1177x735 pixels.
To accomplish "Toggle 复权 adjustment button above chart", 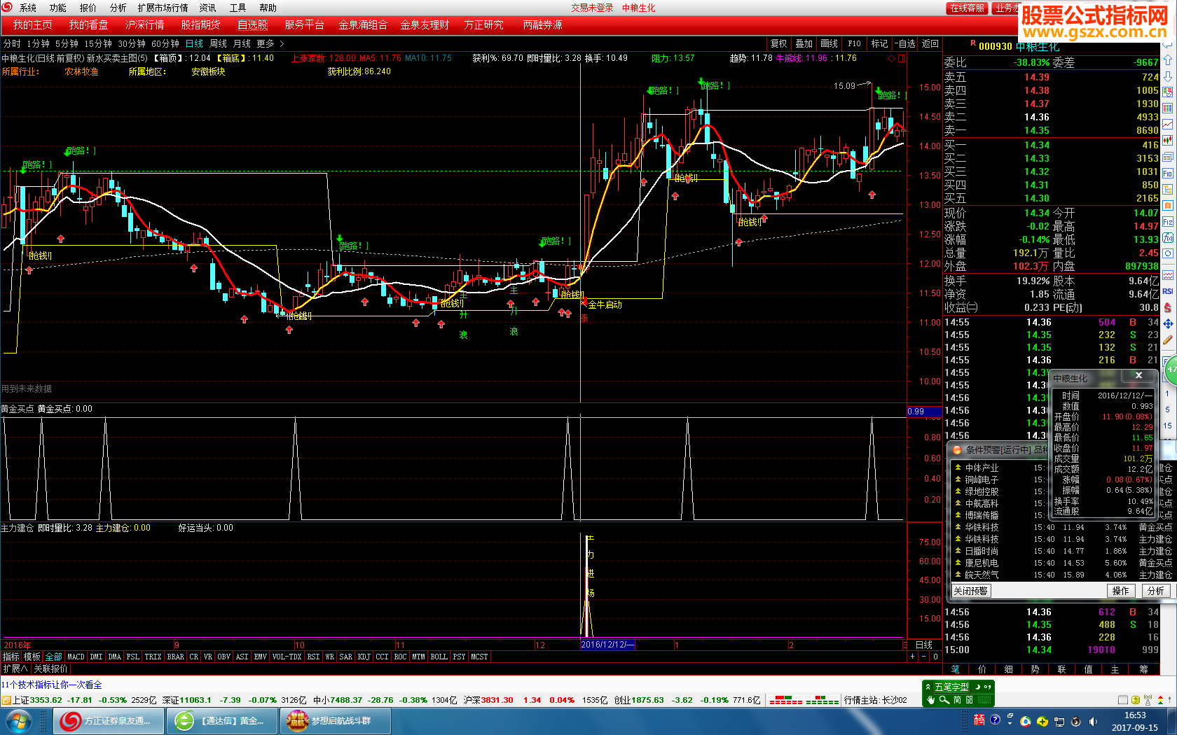I will pyautogui.click(x=779, y=43).
